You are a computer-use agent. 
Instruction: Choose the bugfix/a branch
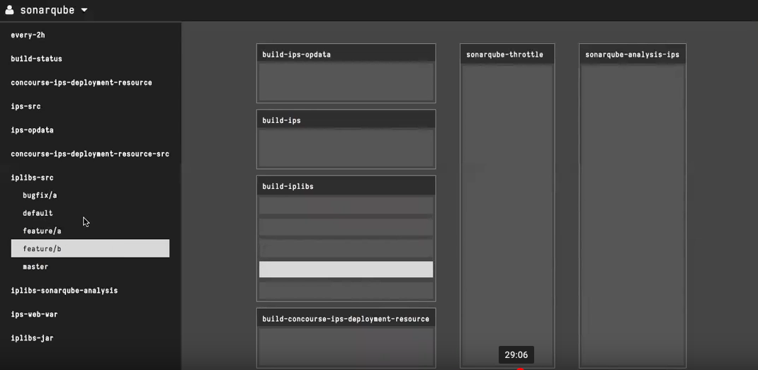tap(40, 195)
